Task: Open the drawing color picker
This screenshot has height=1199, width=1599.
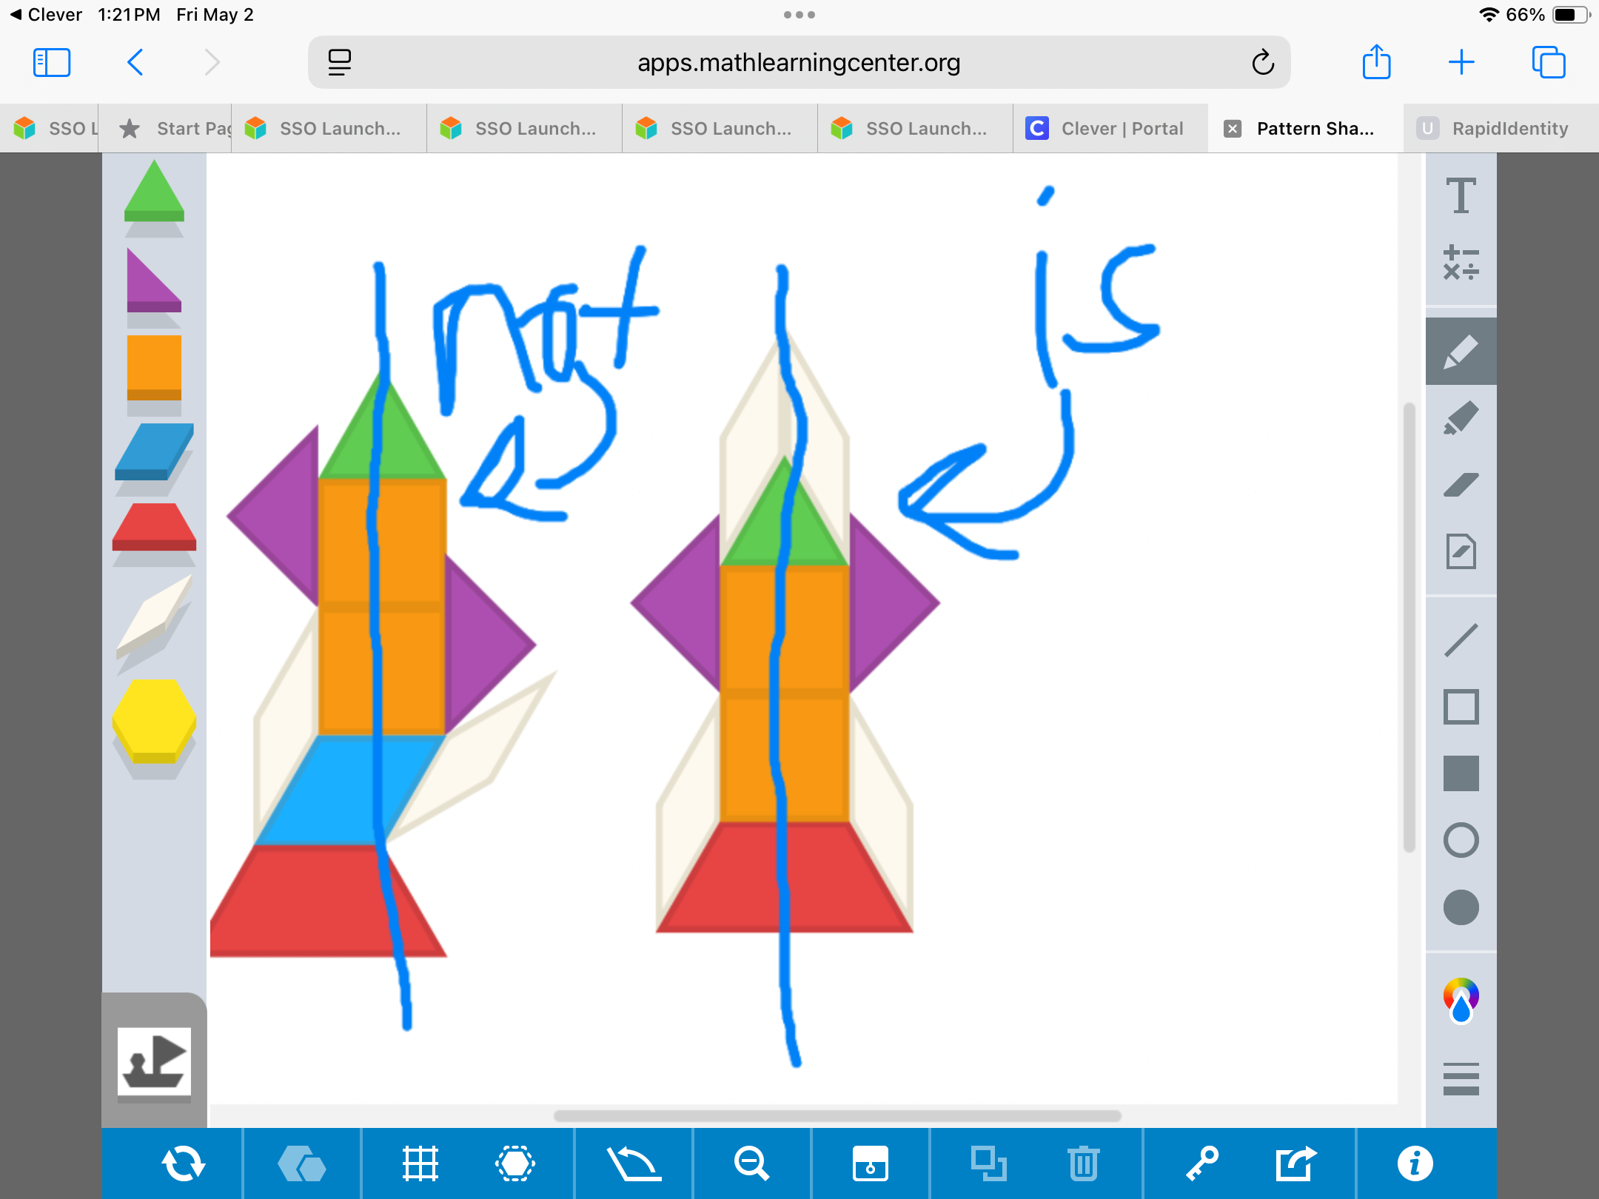Action: tap(1461, 999)
